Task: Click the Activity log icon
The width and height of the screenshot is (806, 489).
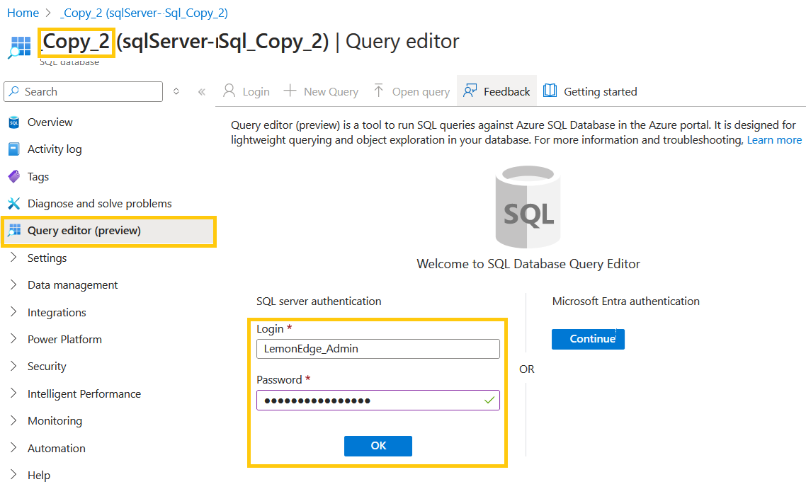Action: pyautogui.click(x=14, y=149)
